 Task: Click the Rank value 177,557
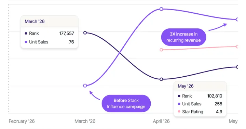click(67, 33)
